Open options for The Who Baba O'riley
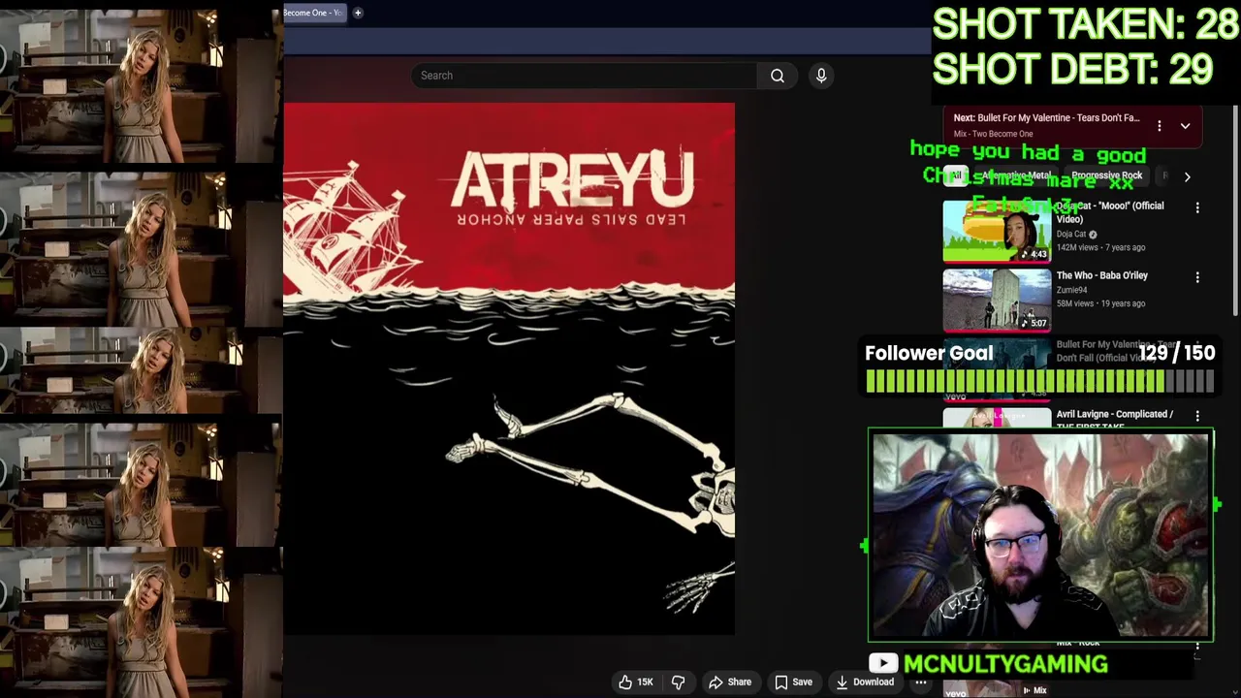The image size is (1241, 698). click(1197, 277)
